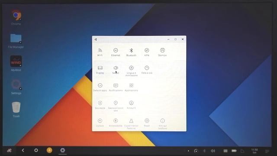Screen dimensions: 277x156
Task: Open Default apps settings
Action: point(100,87)
